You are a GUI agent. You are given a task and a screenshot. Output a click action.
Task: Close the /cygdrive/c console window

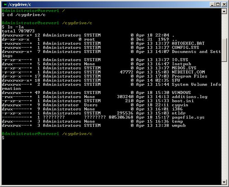[x=224, y=4]
